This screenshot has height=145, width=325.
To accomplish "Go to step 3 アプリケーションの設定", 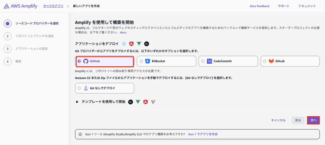I will (31, 49).
